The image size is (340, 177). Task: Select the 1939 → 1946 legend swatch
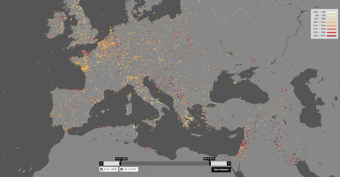click(x=331, y=32)
